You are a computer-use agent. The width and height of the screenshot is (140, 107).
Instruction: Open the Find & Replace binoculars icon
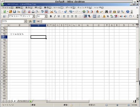coord(106,12)
